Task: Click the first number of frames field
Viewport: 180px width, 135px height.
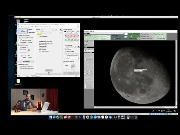Action: [66, 36]
